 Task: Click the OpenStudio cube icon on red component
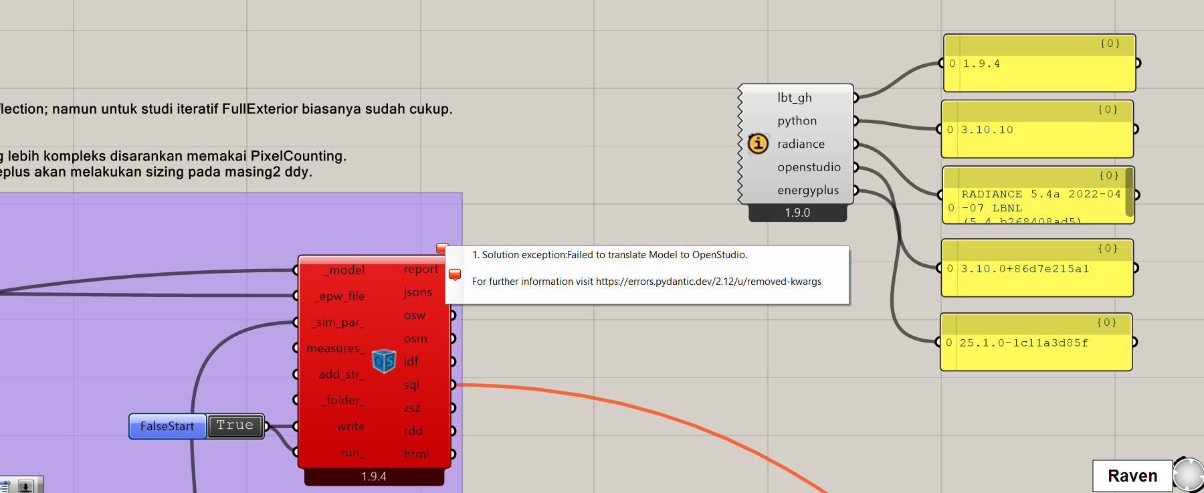(x=384, y=361)
